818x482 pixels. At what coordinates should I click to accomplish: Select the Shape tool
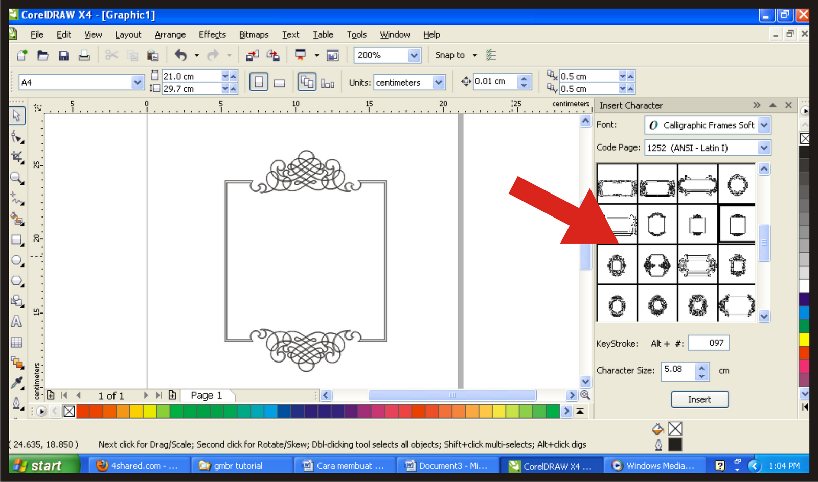point(17,137)
